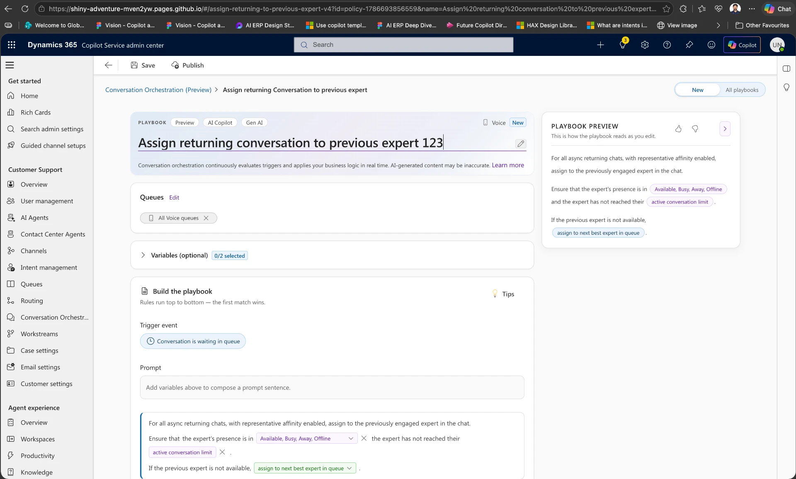The image size is (796, 479).
Task: Open the Learn more link
Action: pos(508,165)
